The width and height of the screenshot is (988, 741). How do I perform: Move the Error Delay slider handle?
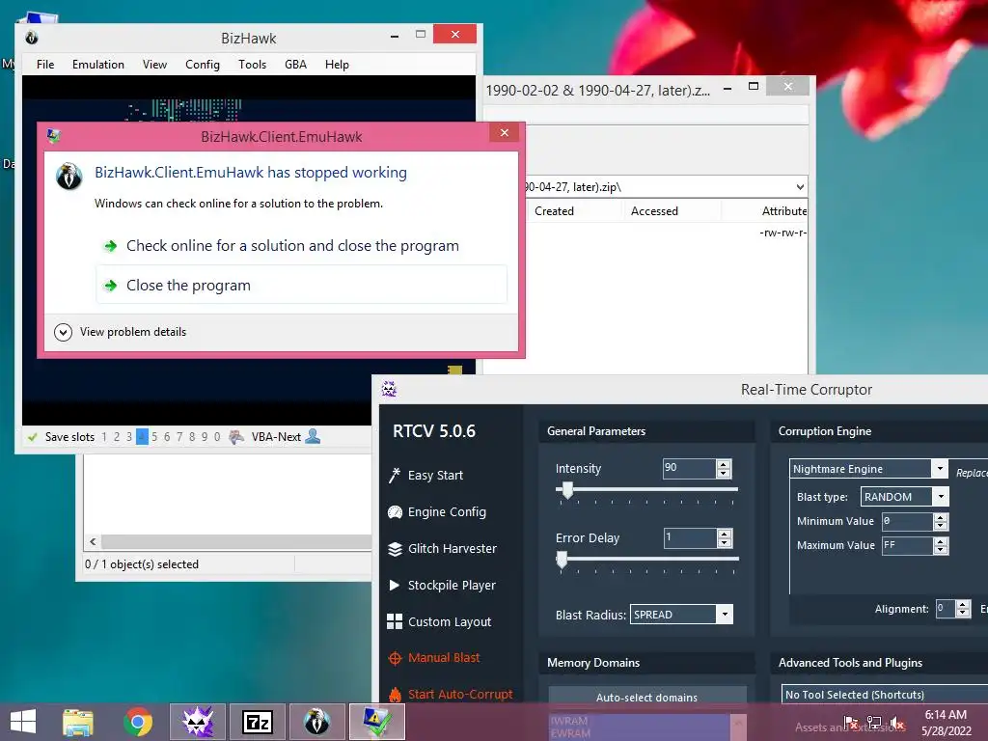(x=562, y=560)
